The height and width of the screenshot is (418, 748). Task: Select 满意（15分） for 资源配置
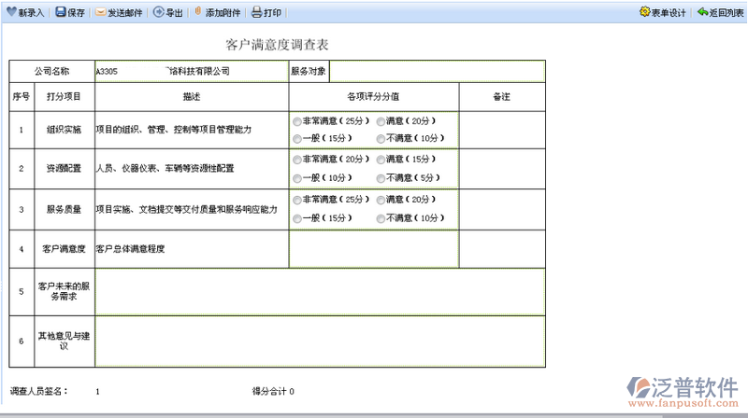381,160
